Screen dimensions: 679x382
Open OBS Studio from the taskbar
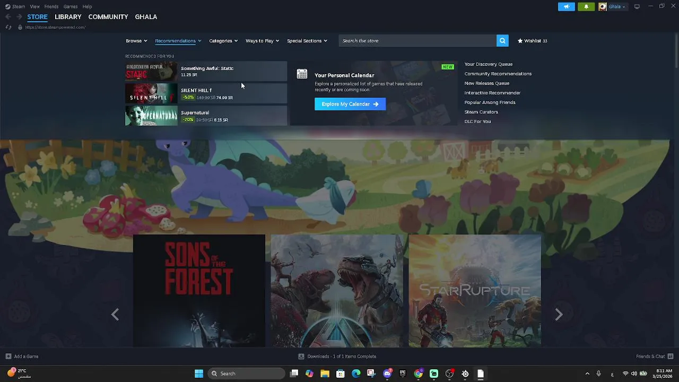click(449, 374)
